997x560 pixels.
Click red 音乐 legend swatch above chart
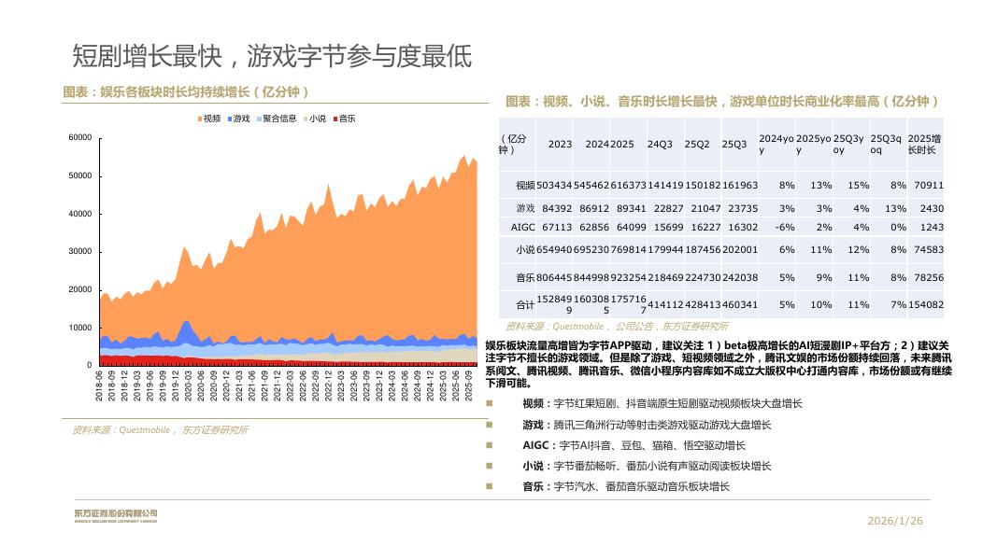(x=335, y=119)
